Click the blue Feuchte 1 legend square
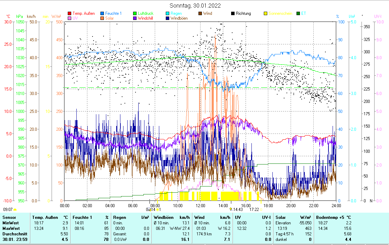 click(102, 14)
